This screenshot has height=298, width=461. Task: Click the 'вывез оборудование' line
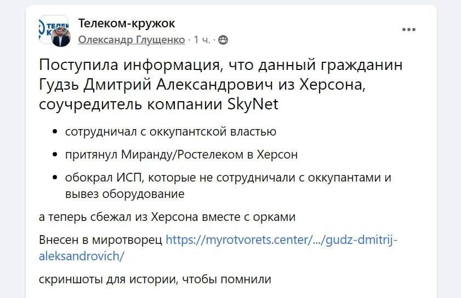[x=124, y=194]
